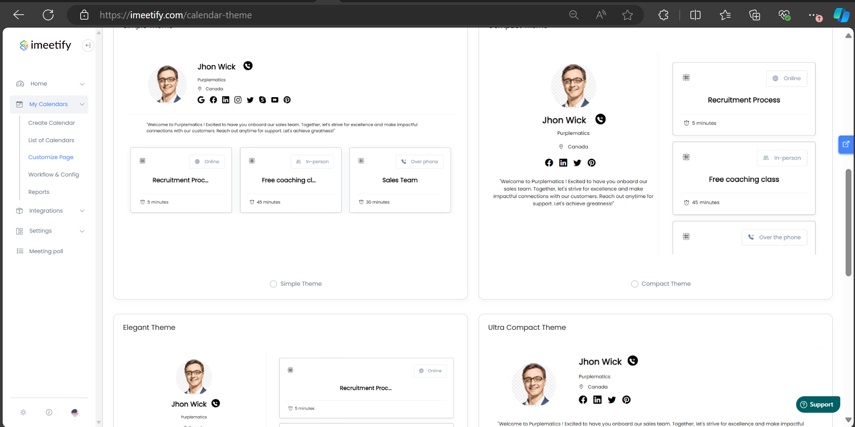Click the Over the phone badge in Compact Theme
855x427 pixels.
[775, 238]
